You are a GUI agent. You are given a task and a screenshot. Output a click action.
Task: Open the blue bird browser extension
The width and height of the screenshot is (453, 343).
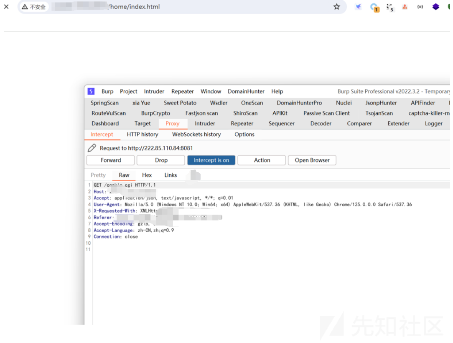point(359,7)
